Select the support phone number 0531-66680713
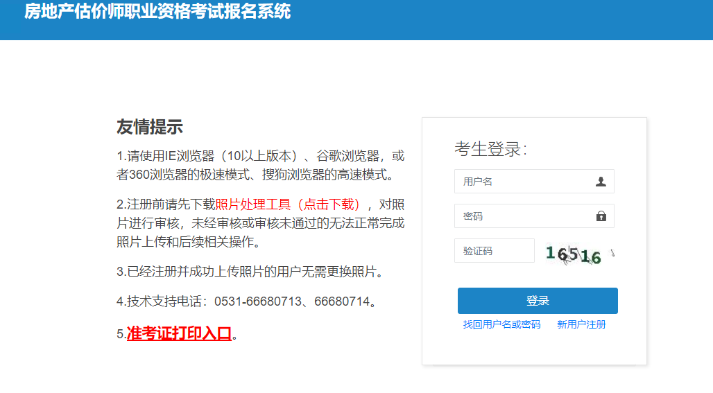 (257, 302)
